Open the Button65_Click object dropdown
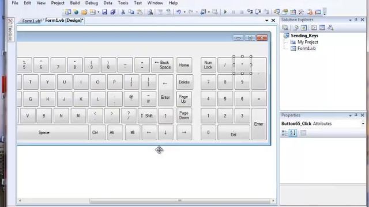Image resolution: width=369 pixels, height=207 pixels. [363, 124]
